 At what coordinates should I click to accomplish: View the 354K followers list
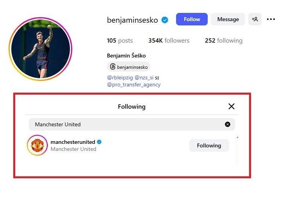[x=169, y=41]
